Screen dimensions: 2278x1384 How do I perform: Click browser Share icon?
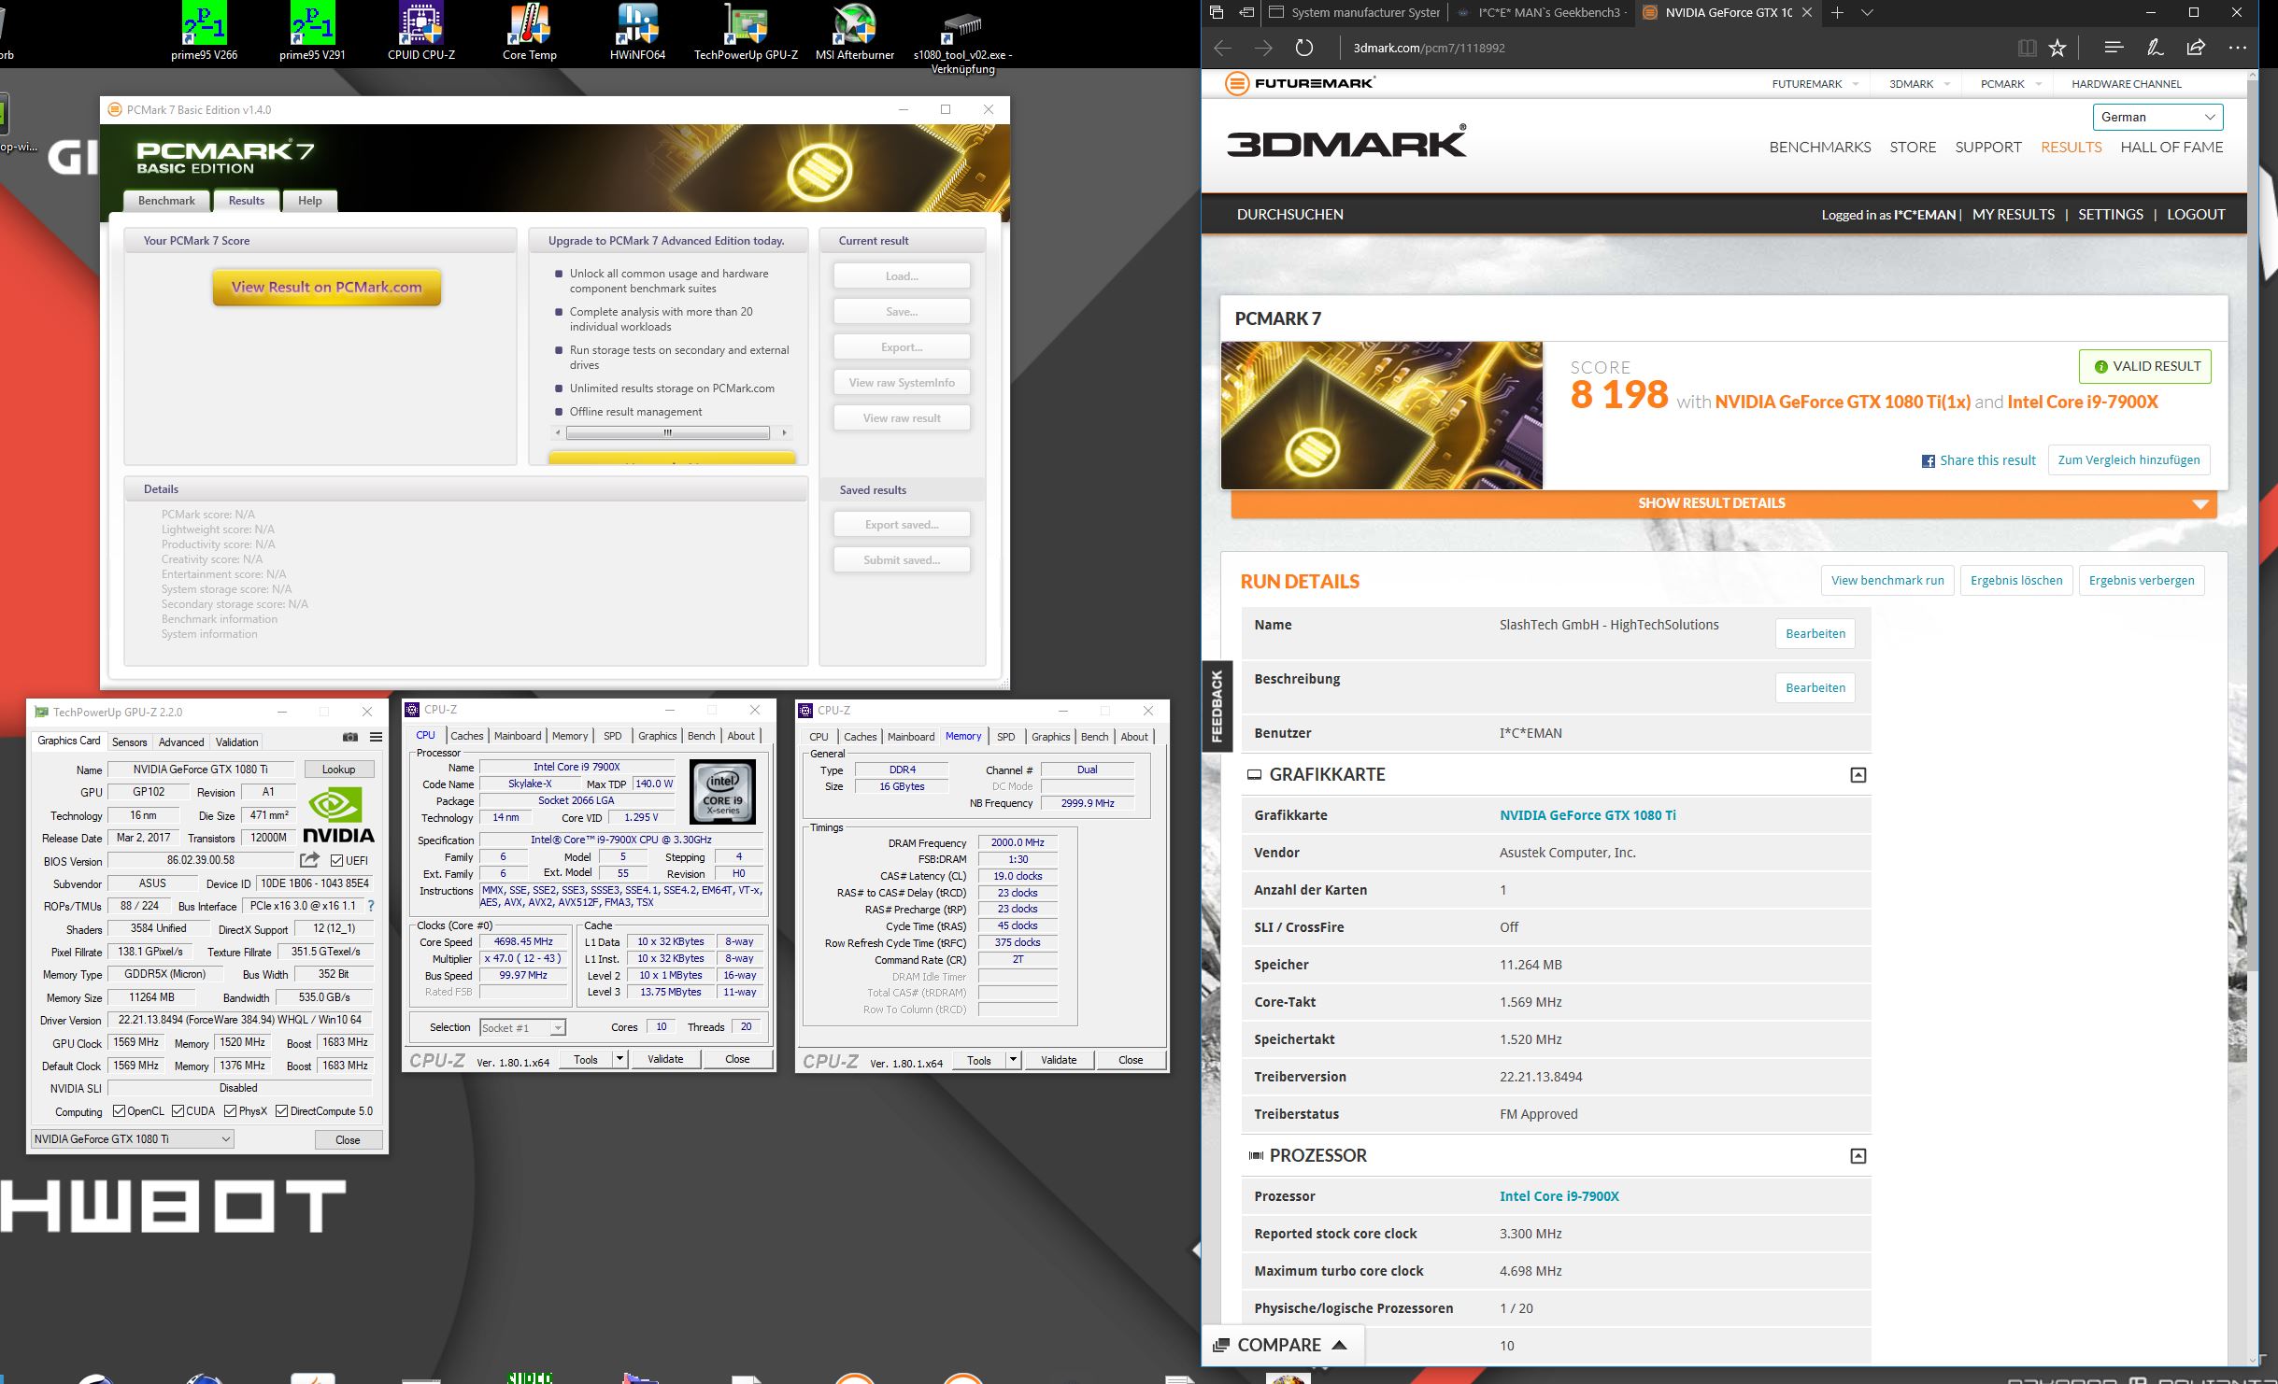[x=2196, y=48]
